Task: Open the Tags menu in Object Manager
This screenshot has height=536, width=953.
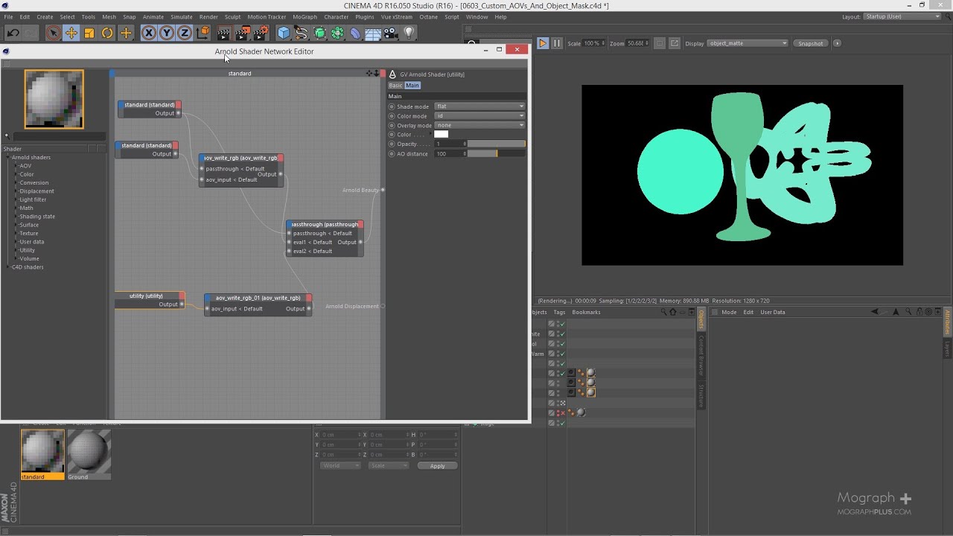Action: click(559, 312)
